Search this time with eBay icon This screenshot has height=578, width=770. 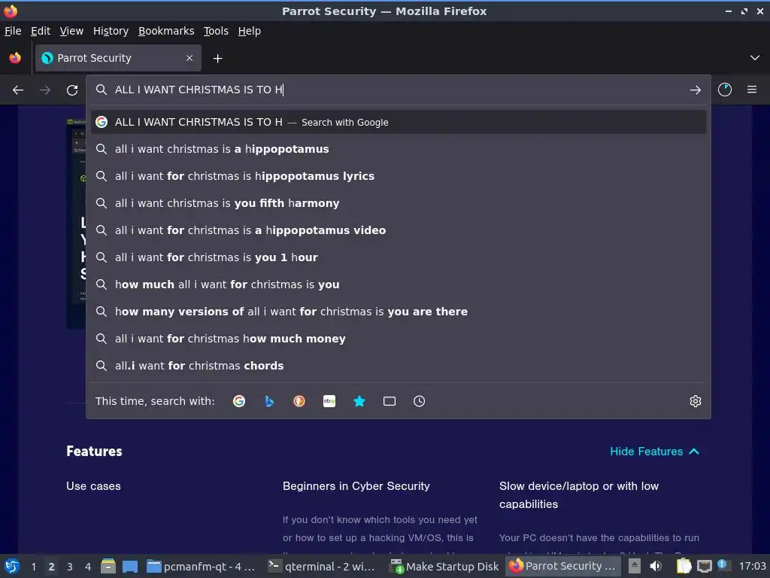[329, 401]
